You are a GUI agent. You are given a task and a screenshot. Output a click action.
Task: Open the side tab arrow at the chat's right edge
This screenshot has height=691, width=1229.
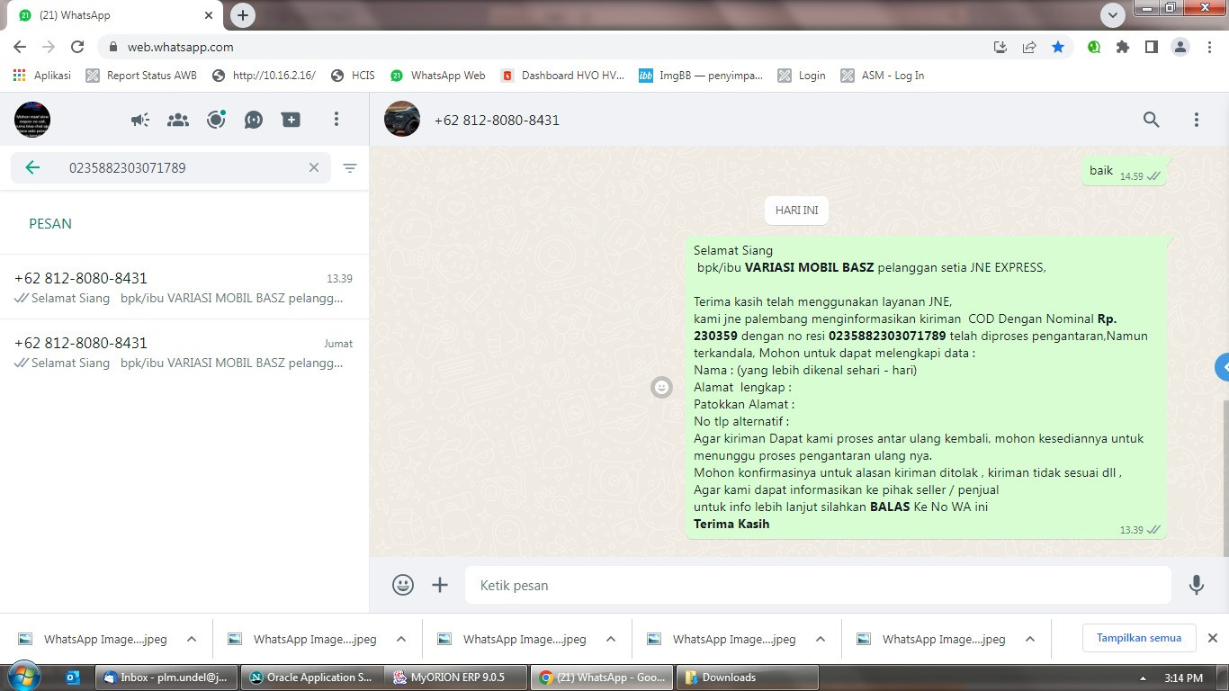1222,367
